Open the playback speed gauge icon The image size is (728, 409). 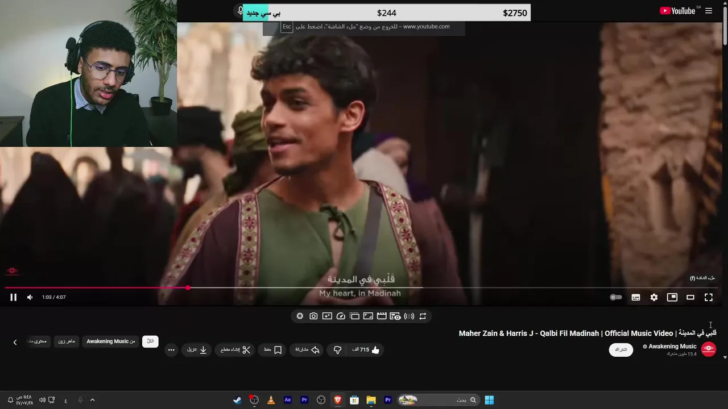coord(341,316)
